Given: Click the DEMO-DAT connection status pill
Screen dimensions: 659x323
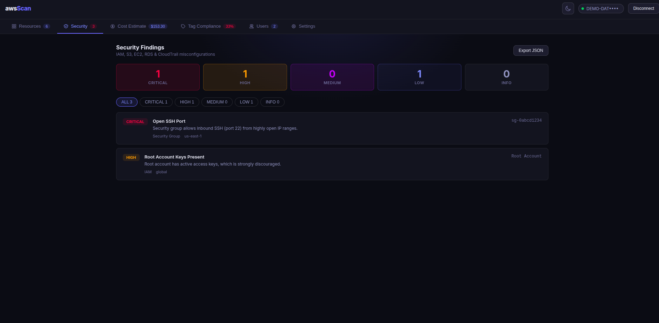Looking at the screenshot, I should pyautogui.click(x=601, y=8).
